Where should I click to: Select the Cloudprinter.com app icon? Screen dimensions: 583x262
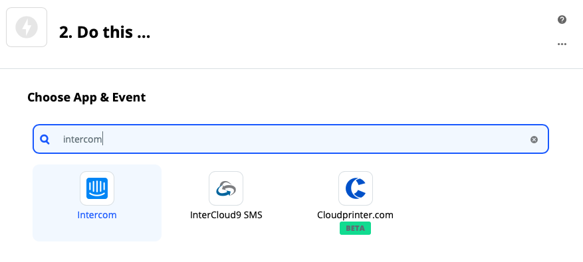point(356,188)
